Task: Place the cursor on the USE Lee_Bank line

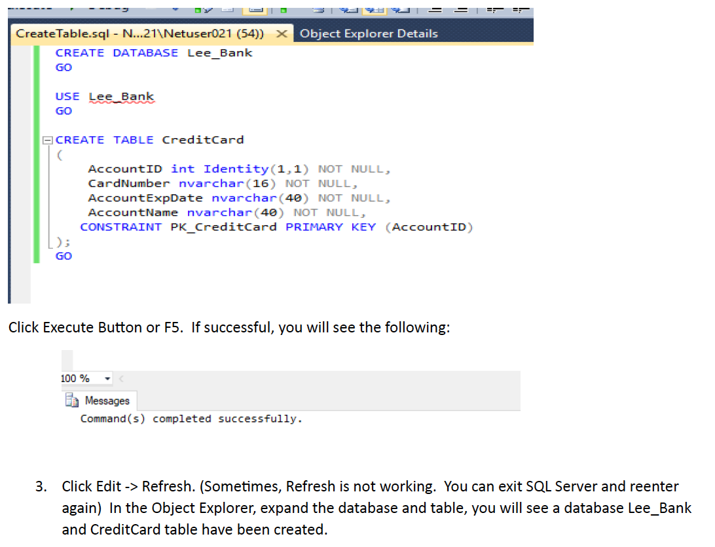Action: [105, 96]
